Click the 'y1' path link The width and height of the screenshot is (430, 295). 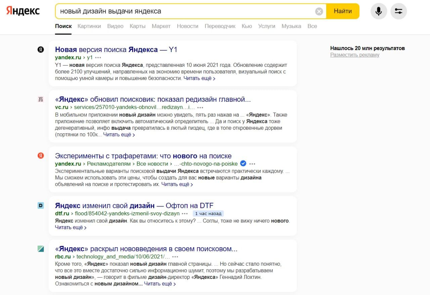click(x=90, y=57)
